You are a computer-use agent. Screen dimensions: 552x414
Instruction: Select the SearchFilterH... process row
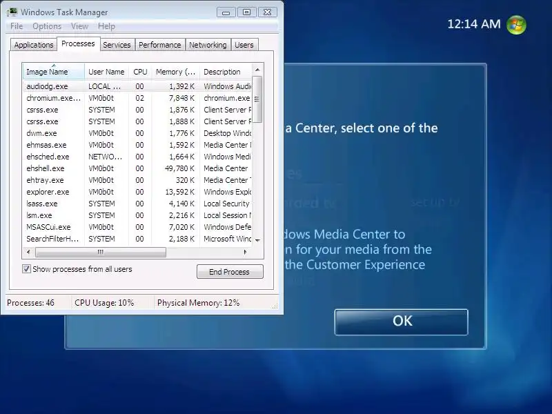137,239
